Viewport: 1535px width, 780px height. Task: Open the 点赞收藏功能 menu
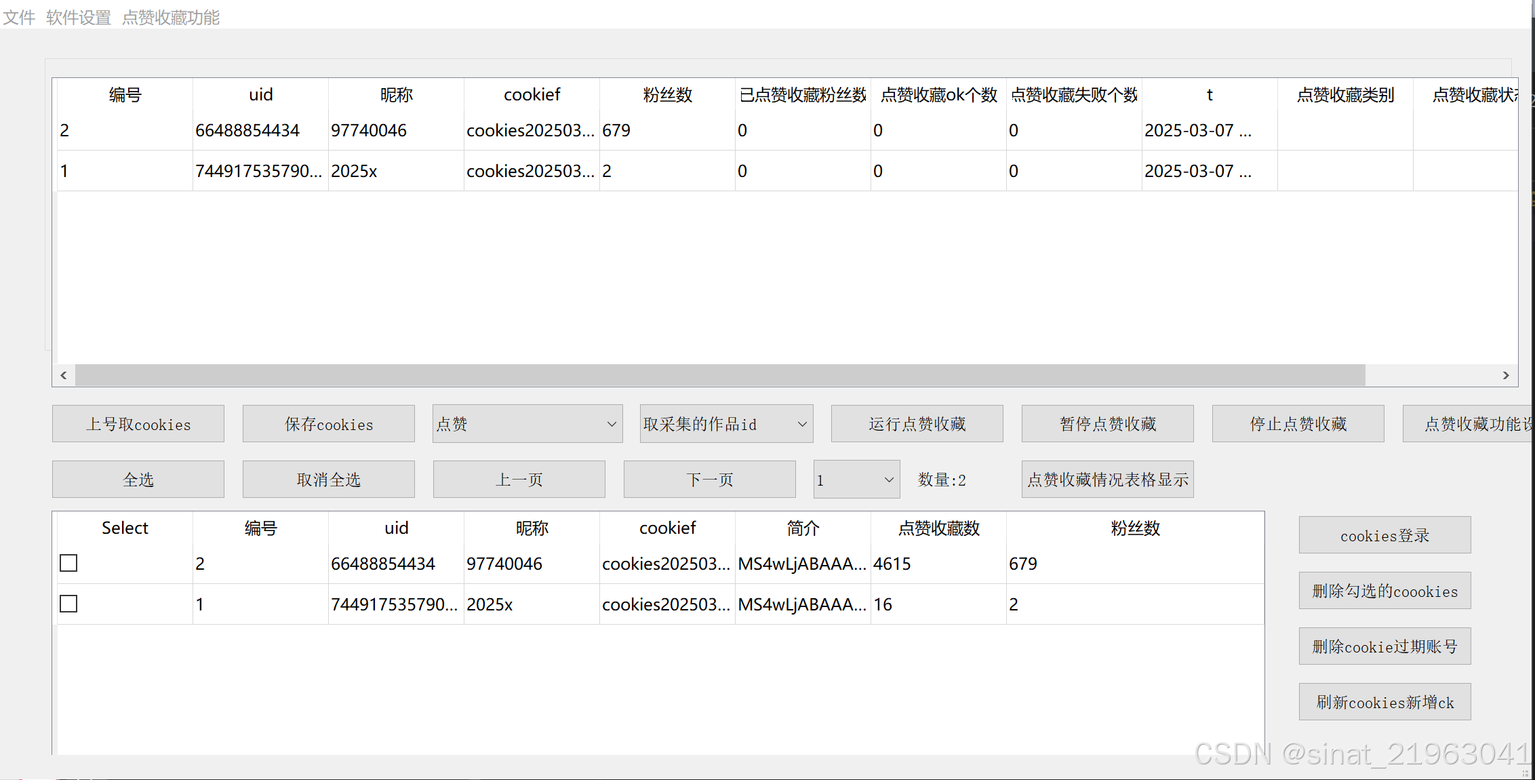coord(170,17)
